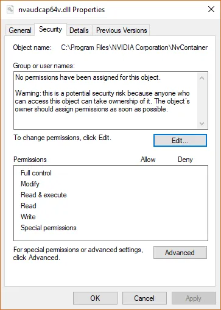Image resolution: width=221 pixels, height=310 pixels.
Task: Click the scroll down arrow in group list
Action: 202,124
